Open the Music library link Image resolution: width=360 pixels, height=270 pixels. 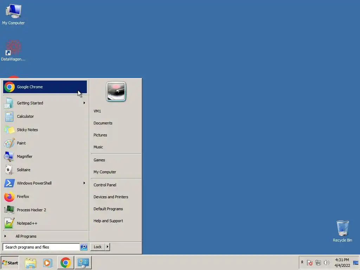tap(98, 147)
